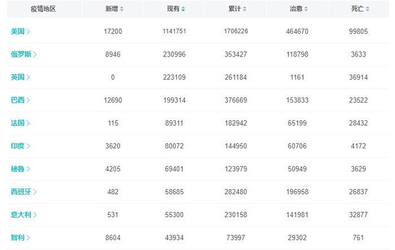Select 英国 existing cases value 223109
The image size is (395, 250).
174,77
